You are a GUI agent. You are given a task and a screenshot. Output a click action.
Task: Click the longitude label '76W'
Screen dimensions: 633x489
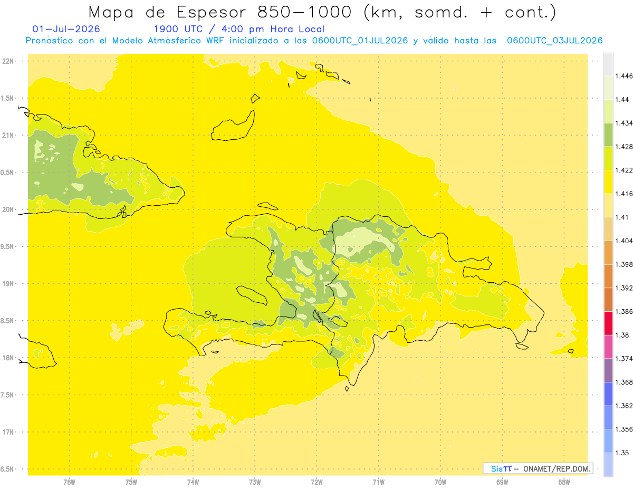pyautogui.click(x=69, y=482)
